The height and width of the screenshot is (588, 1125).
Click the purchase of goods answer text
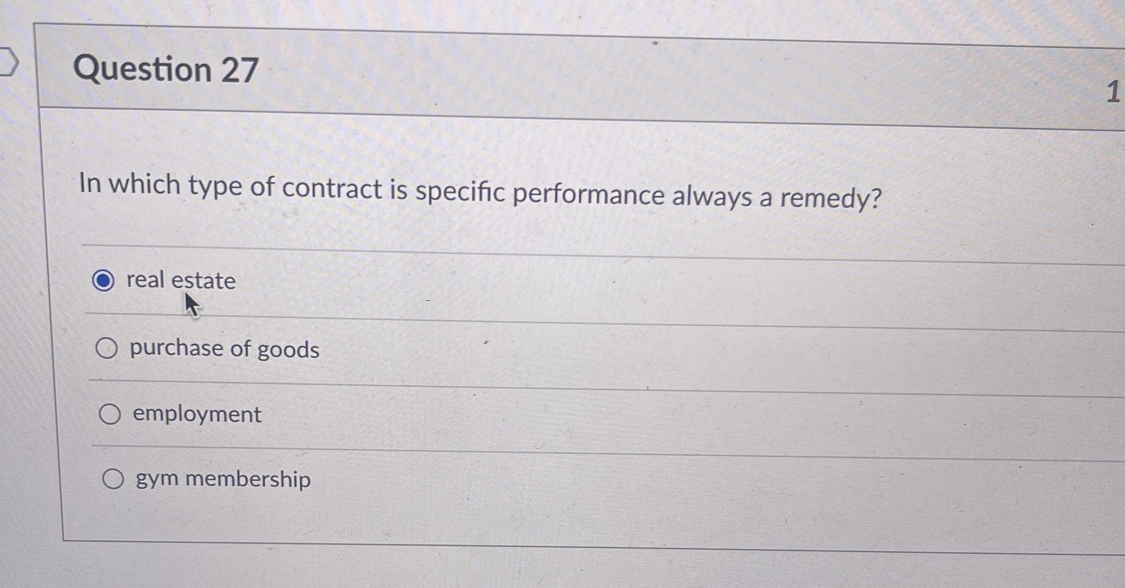(x=224, y=348)
